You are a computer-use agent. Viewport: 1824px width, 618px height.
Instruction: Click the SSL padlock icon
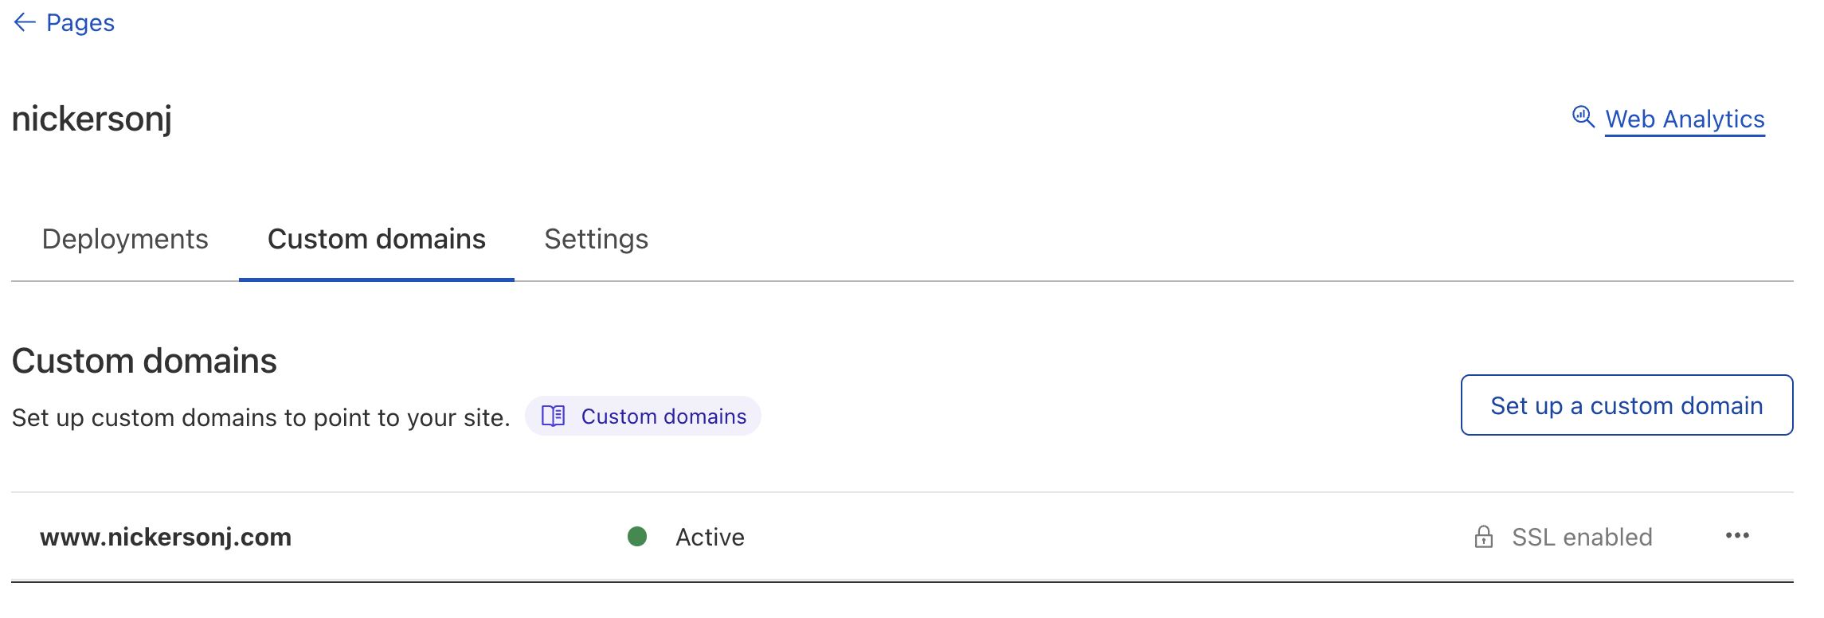click(1484, 536)
